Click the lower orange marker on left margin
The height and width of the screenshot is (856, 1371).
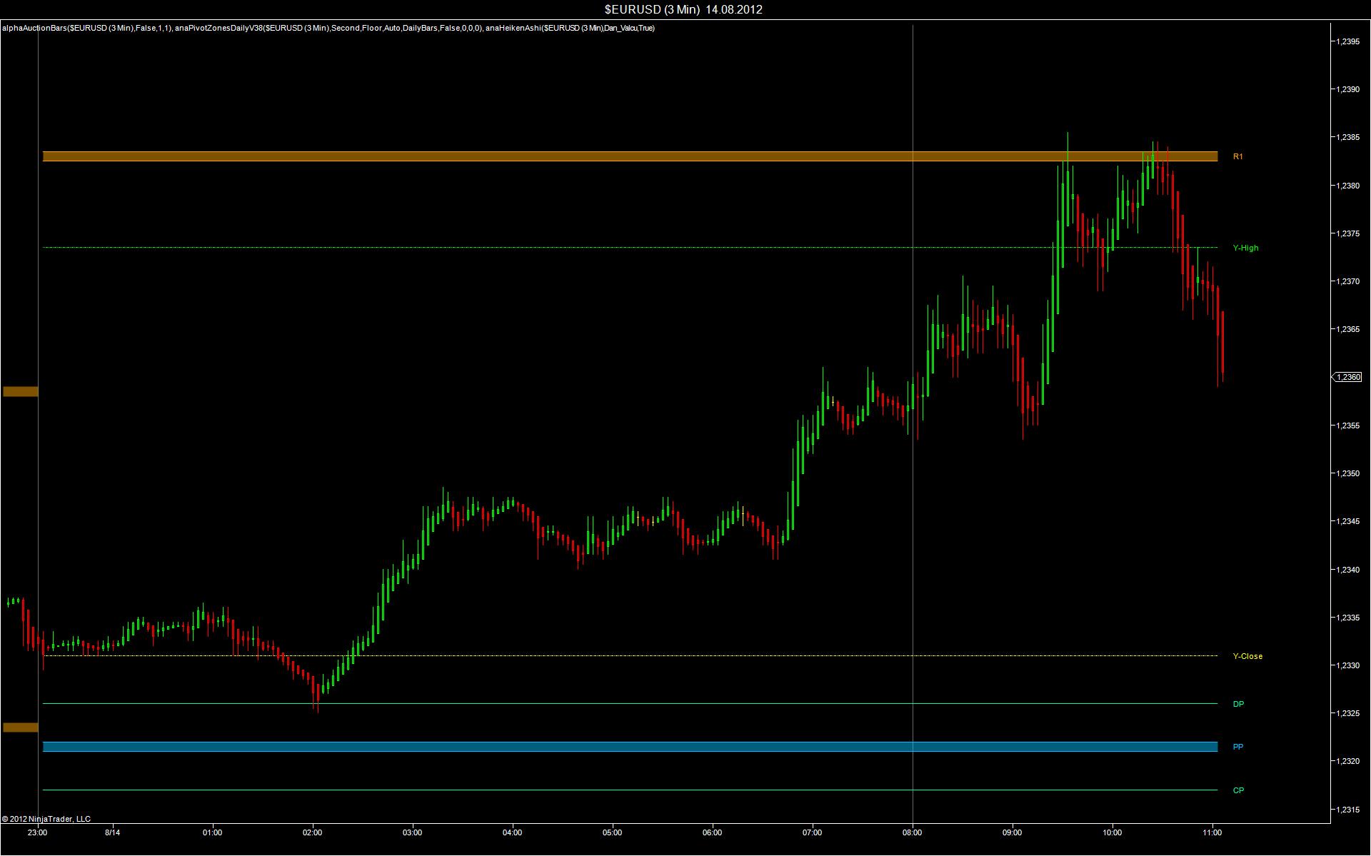click(20, 727)
